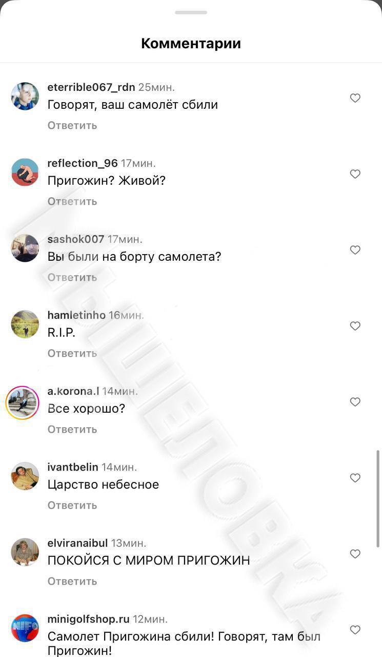
Task: Open the elviranaibul username link
Action: pos(77,543)
